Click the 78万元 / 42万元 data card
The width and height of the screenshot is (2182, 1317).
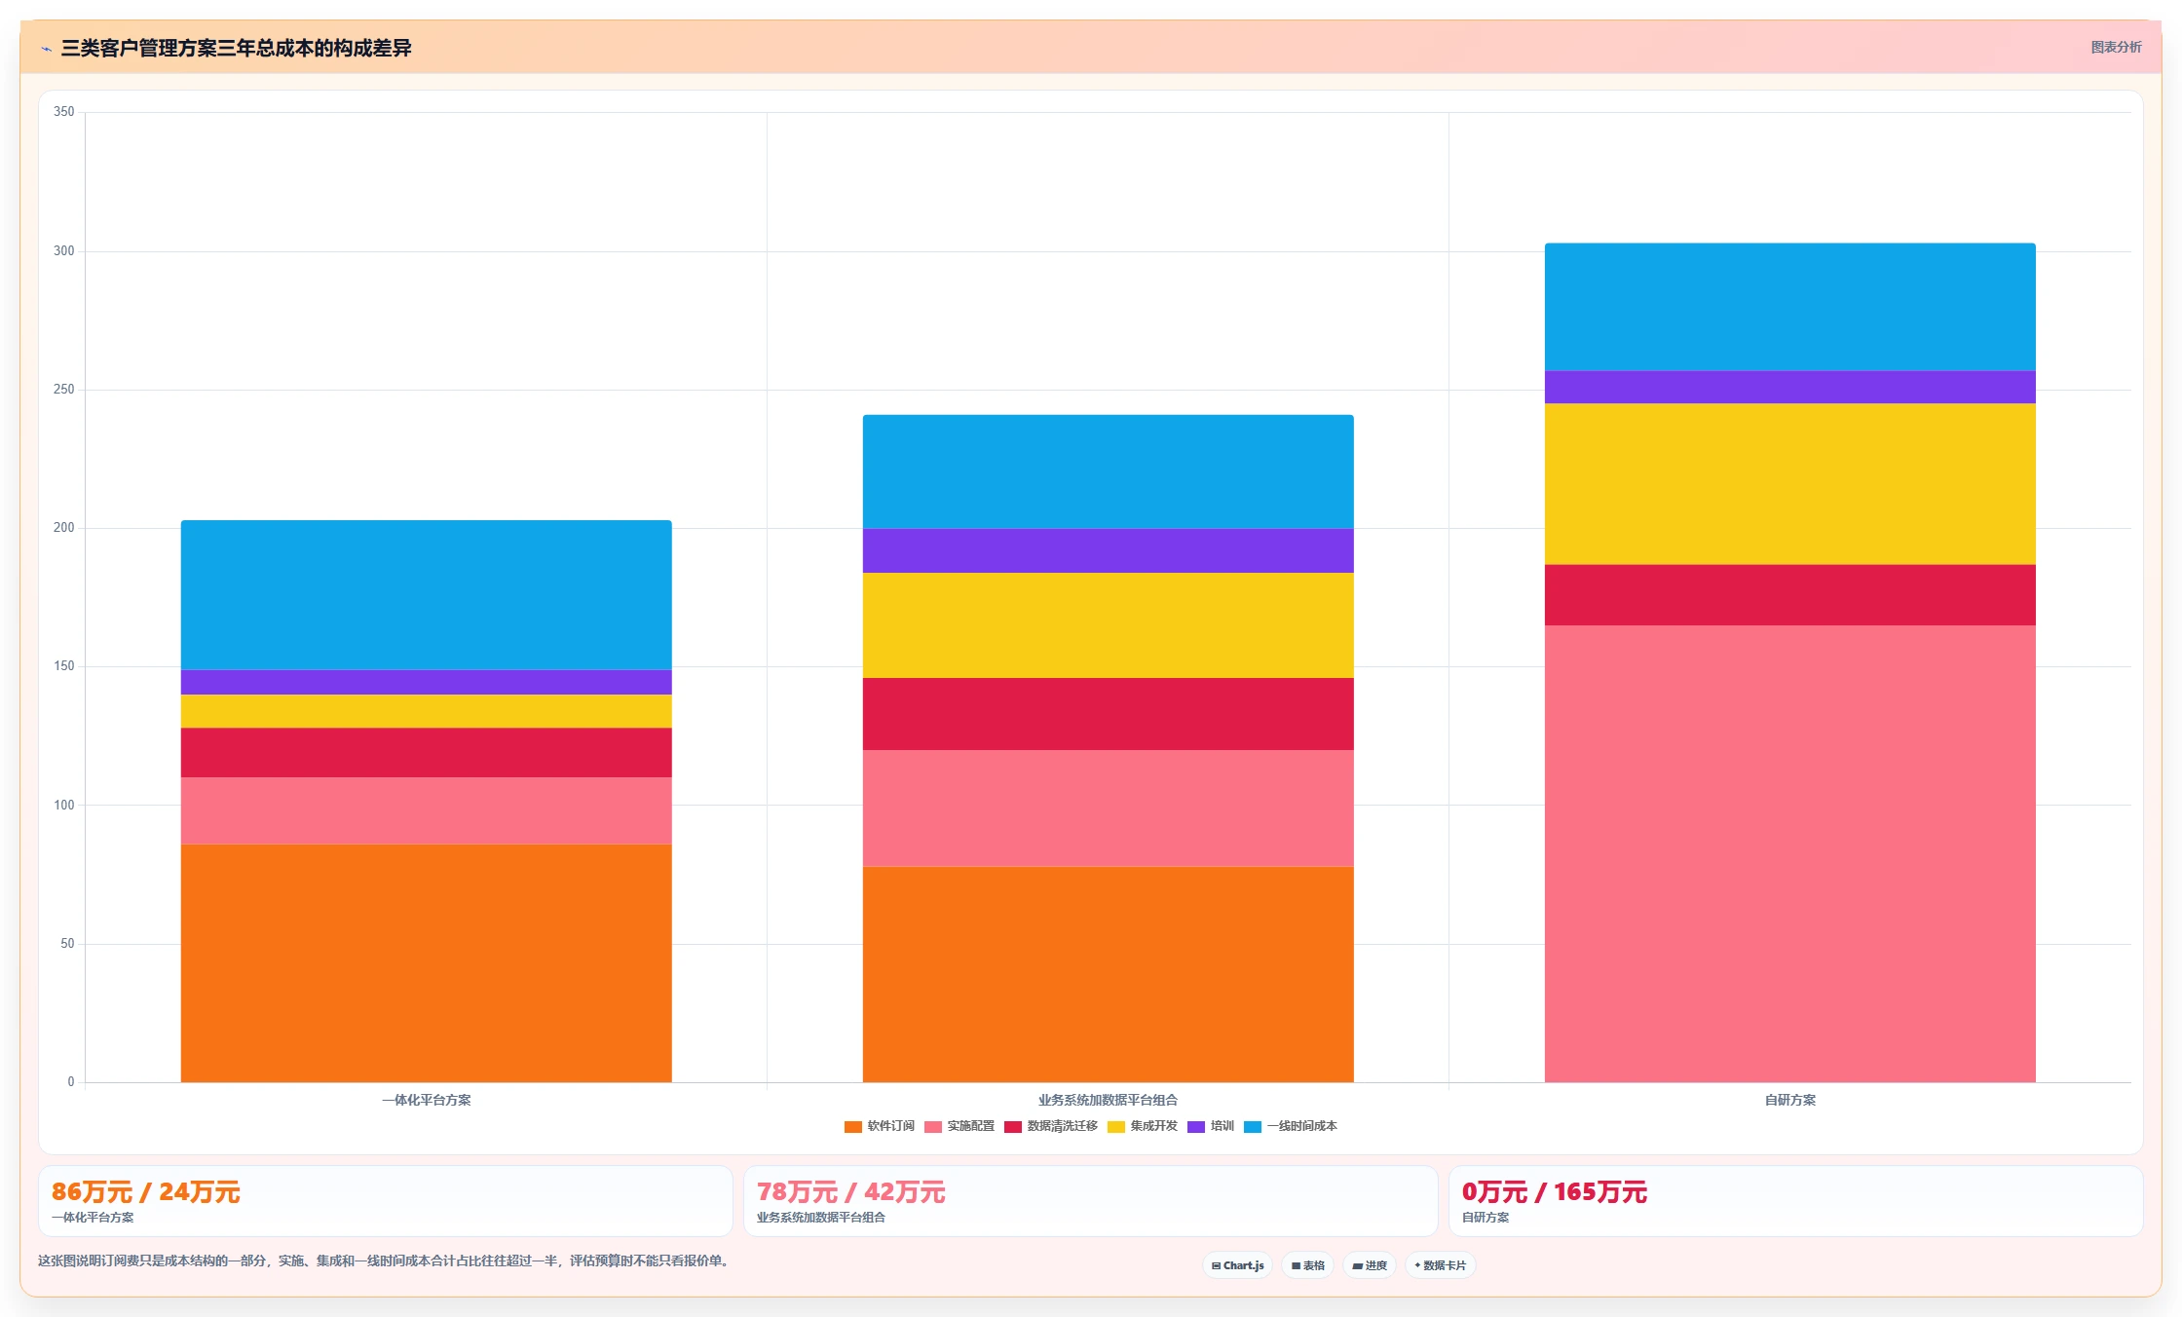(1090, 1201)
